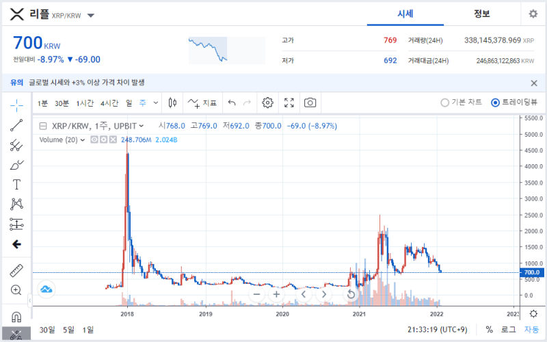Click the 2021 label on time axis
Image resolution: width=547 pixels, height=342 pixels.
pos(359,314)
